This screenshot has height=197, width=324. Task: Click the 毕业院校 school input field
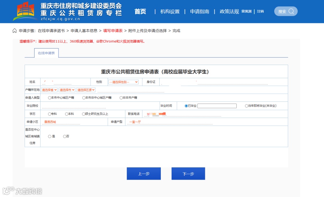coord(74,106)
